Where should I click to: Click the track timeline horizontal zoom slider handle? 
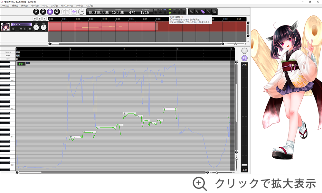point(235,44)
